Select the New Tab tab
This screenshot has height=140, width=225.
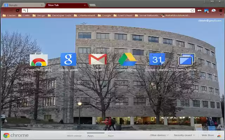66,5
